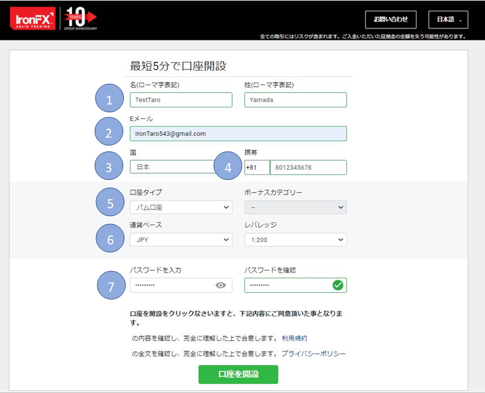
Task: Click the mobile number field 8012345678
Action: point(309,167)
